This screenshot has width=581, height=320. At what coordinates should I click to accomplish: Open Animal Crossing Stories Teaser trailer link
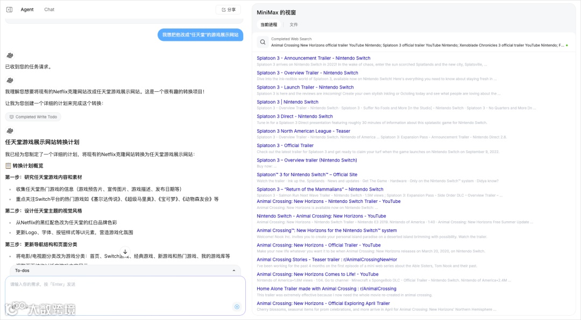(327, 260)
